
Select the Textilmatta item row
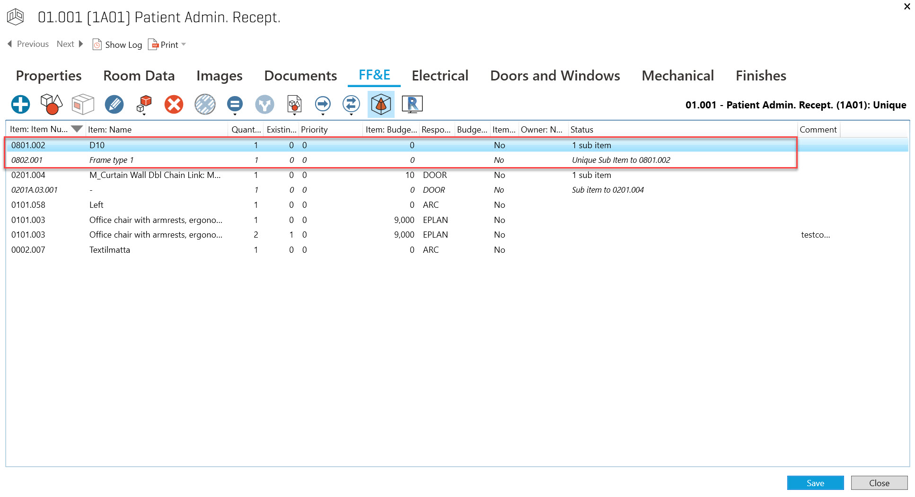[x=109, y=250]
